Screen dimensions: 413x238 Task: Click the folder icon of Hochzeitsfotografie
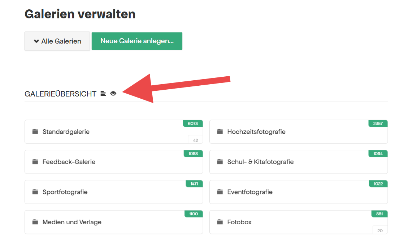pos(220,132)
